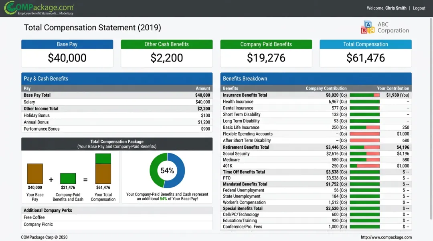Screen dimensions: 433x241
Task: Click the green $21,476 benefits bar
Action: click(68, 179)
